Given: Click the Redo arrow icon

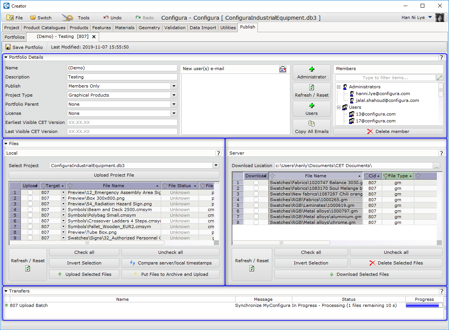Looking at the screenshot, I should click(138, 17).
